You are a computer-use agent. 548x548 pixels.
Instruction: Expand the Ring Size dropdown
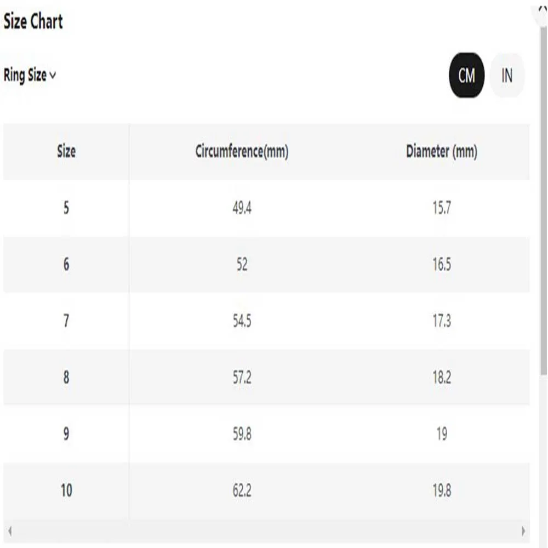coord(30,75)
